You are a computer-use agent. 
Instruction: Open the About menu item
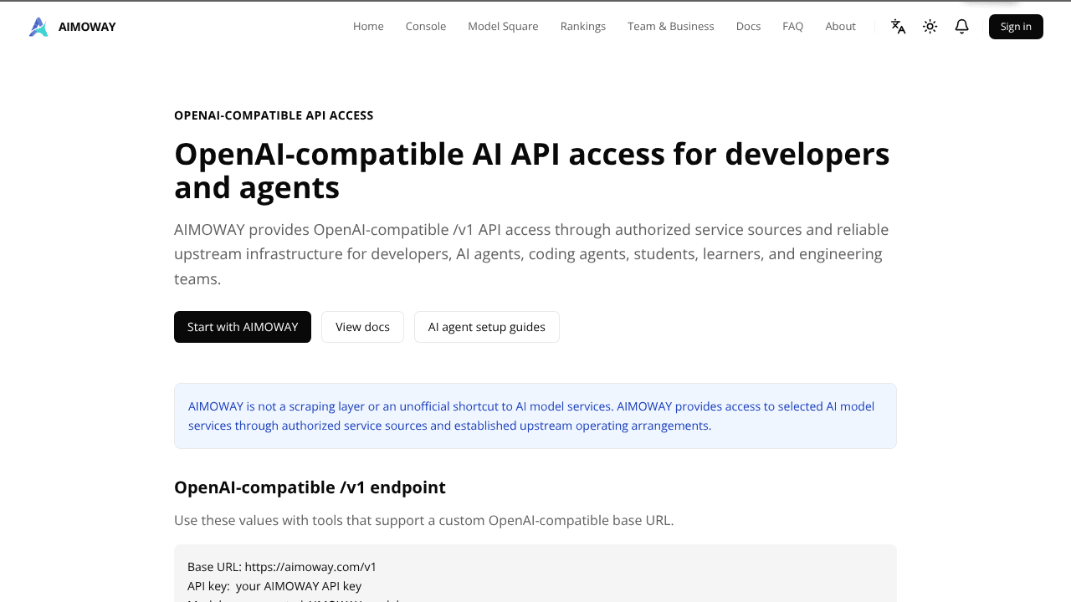point(840,27)
